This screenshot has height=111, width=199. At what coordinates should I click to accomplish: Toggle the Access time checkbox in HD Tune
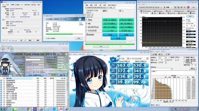point(187,40)
